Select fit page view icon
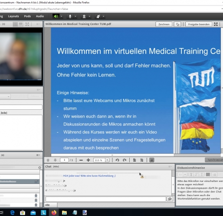This screenshot has height=216, width=223. tap(134, 160)
